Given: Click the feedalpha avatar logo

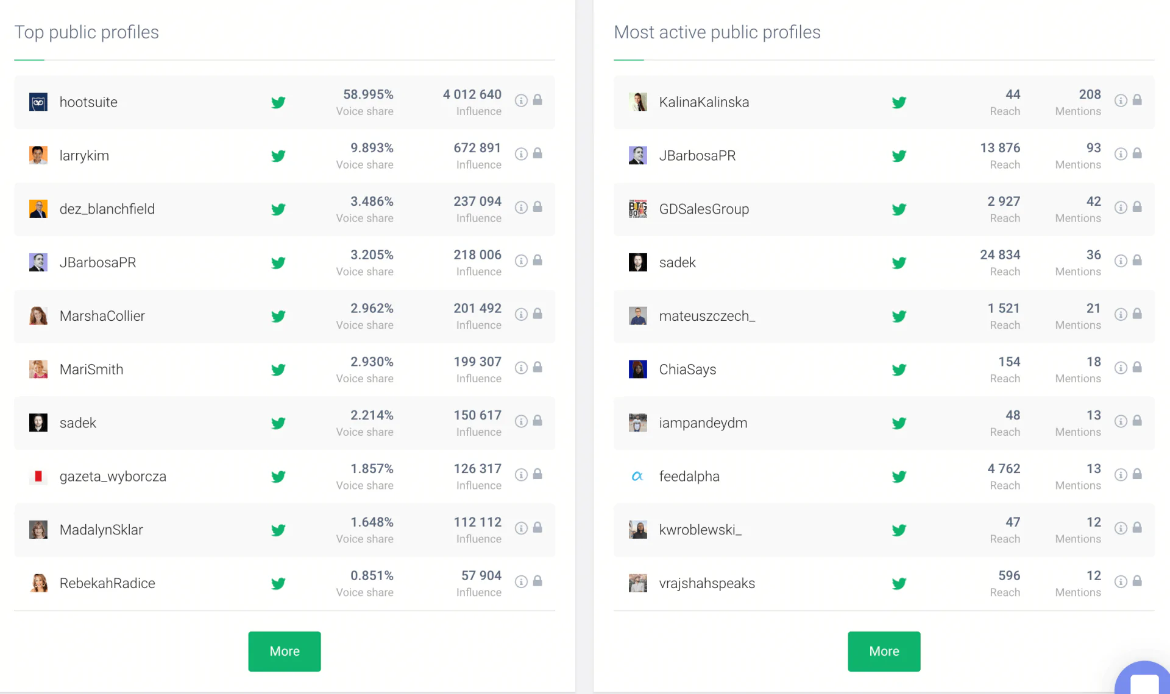Looking at the screenshot, I should [638, 476].
